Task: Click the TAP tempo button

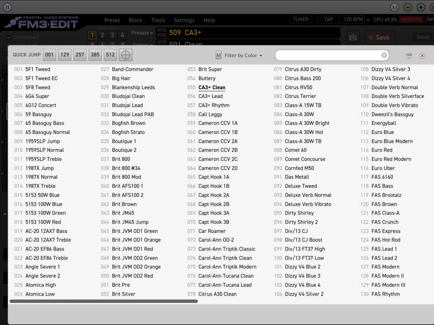Action: click(328, 19)
